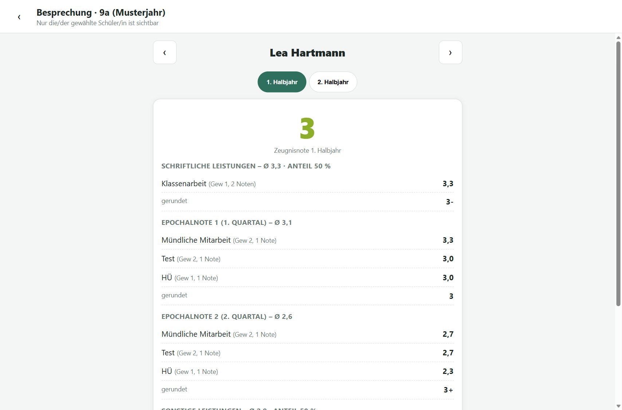Click the HÜ grade value 2,3
Image resolution: width=622 pixels, height=410 pixels.
(448, 371)
